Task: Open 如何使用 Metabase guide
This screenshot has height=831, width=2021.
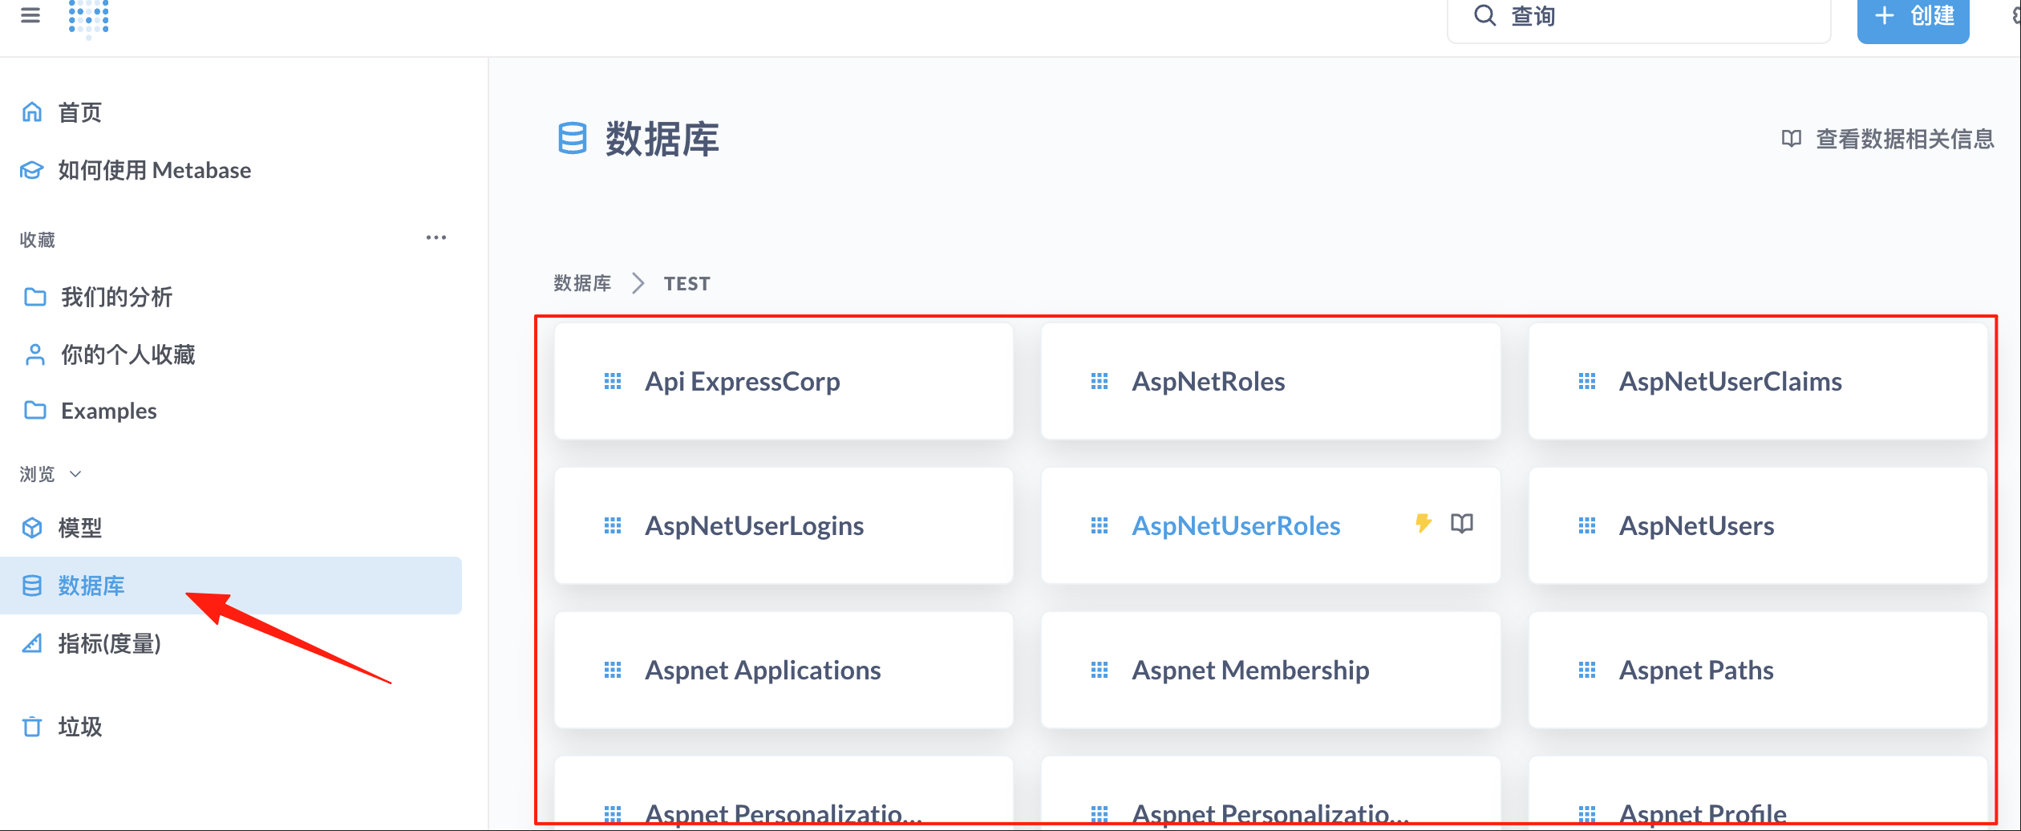Action: (x=154, y=170)
